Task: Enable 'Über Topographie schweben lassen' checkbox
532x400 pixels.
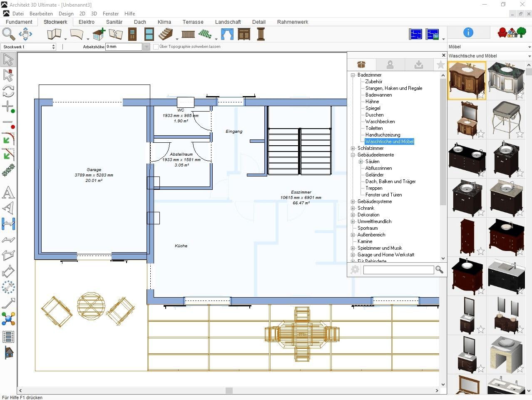Action: pyautogui.click(x=156, y=47)
